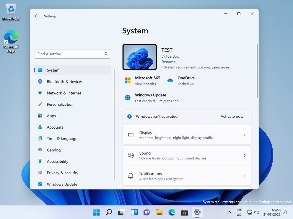Click the Bluetooth icon in sidebar
Screen dimensions: 293x219
pos(40,81)
